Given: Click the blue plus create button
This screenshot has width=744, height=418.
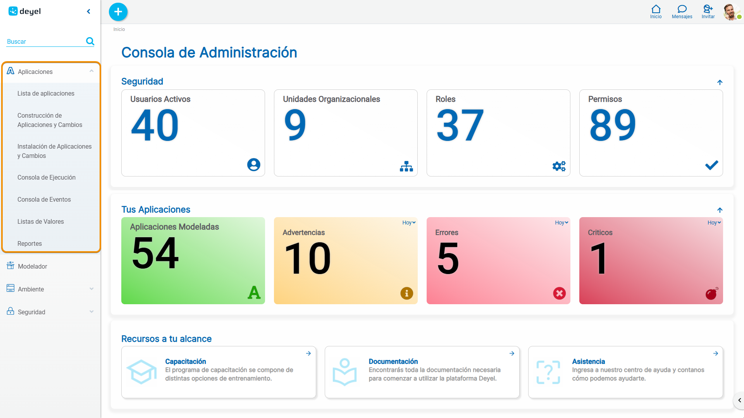Looking at the screenshot, I should (x=118, y=12).
